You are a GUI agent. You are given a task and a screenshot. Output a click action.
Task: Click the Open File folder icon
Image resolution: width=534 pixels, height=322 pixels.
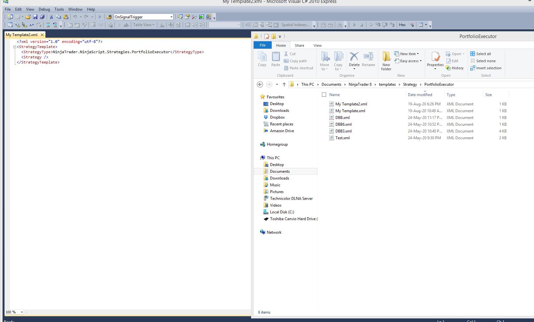coord(28,17)
